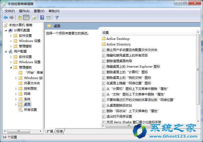
Task: Click the Forward arrow toolbar icon
Action: coord(12,17)
